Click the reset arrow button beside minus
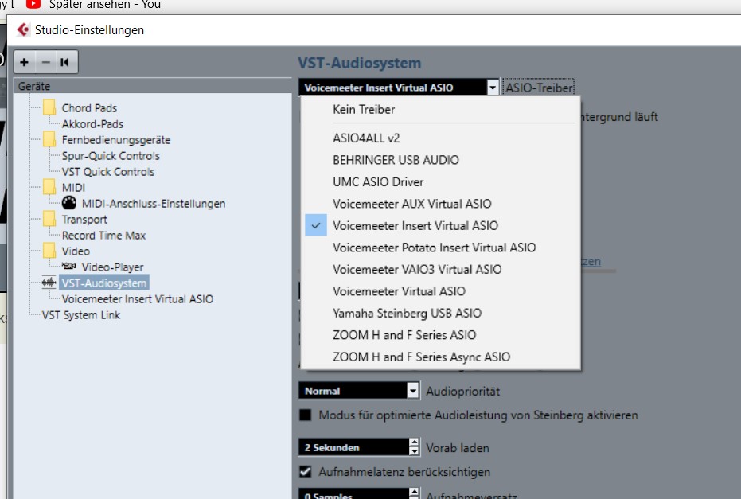This screenshot has height=499, width=741. [64, 62]
